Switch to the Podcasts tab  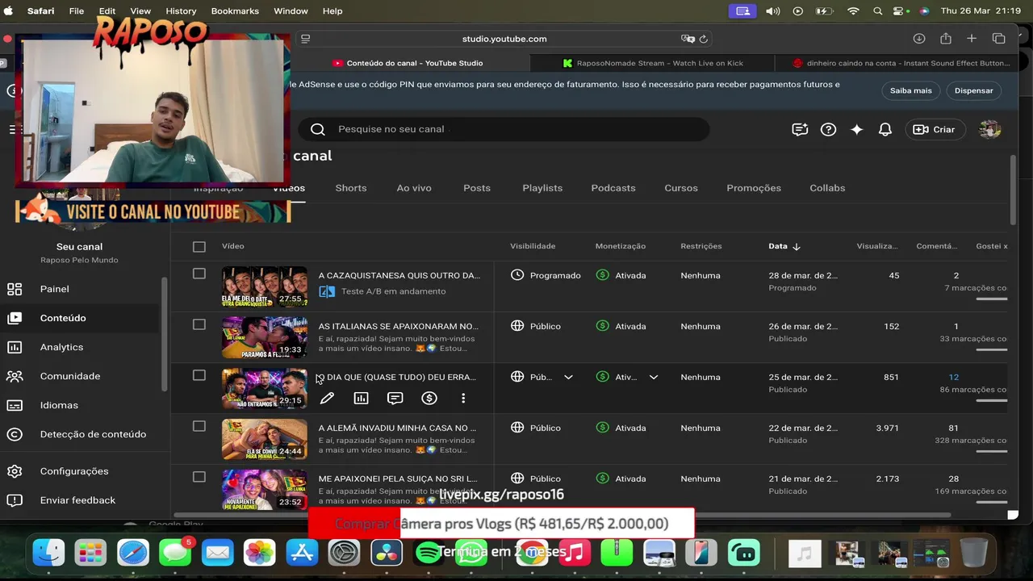point(613,188)
